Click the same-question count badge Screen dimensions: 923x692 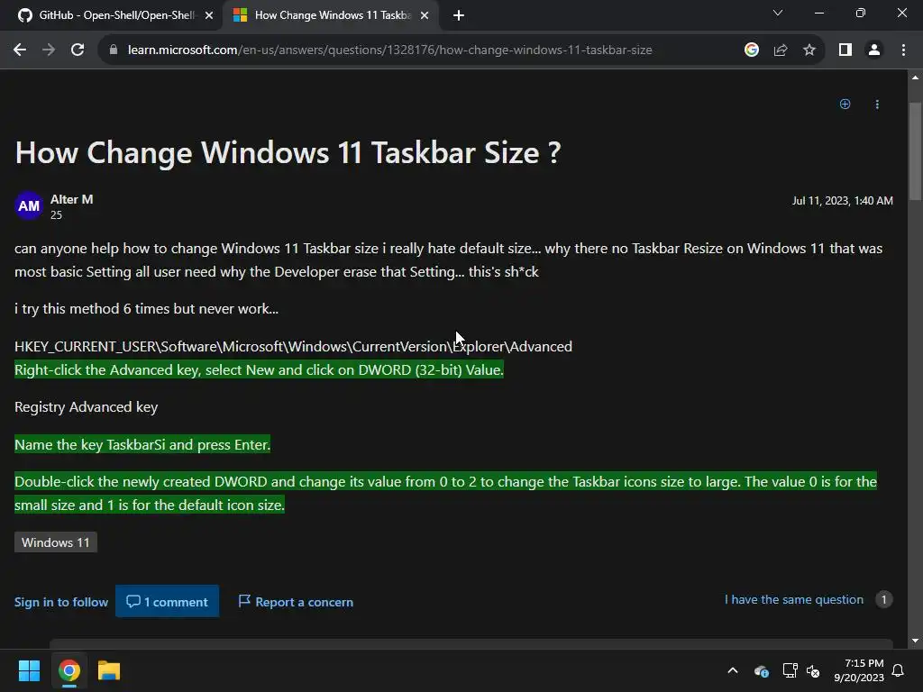click(883, 599)
